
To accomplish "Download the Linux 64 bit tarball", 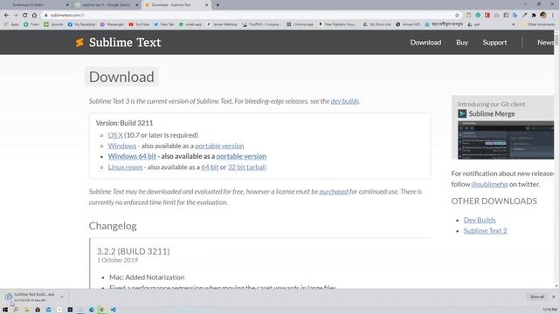I will [210, 167].
